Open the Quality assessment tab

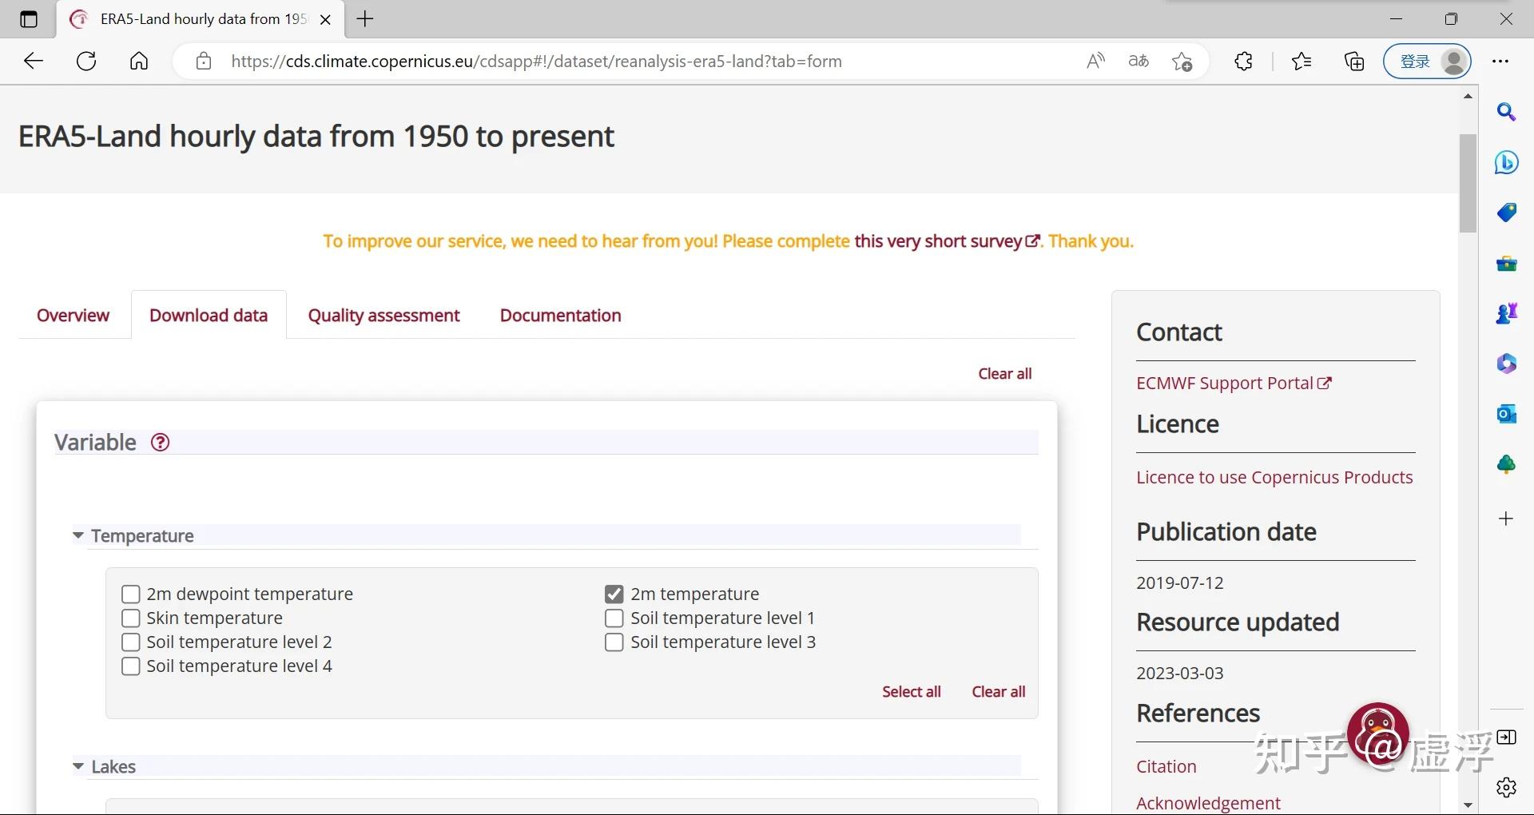383,316
